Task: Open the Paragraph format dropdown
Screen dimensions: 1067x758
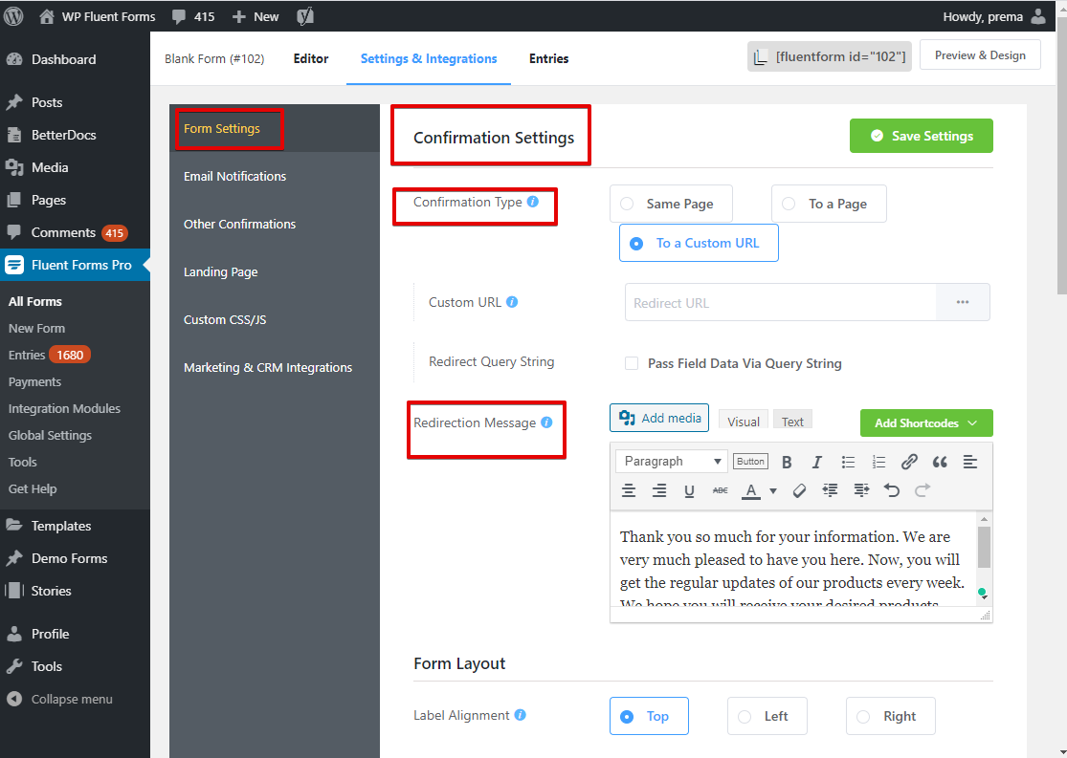Action: click(x=672, y=462)
